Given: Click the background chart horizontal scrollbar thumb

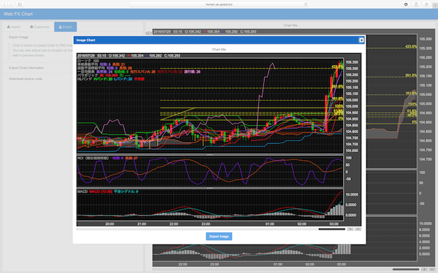Looking at the screenshot, I should coord(406,269).
